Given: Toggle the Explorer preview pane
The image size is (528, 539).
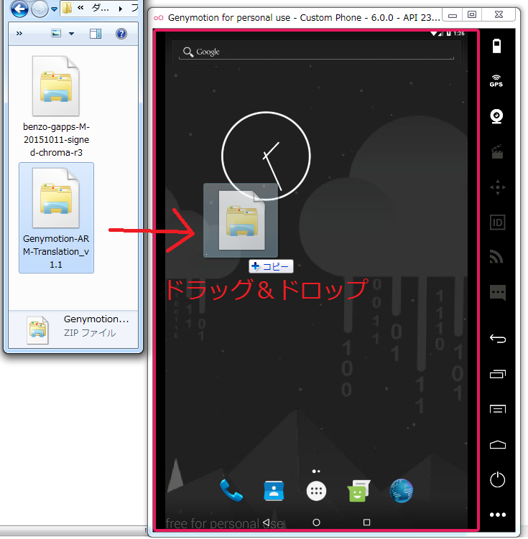Looking at the screenshot, I should pyautogui.click(x=96, y=34).
